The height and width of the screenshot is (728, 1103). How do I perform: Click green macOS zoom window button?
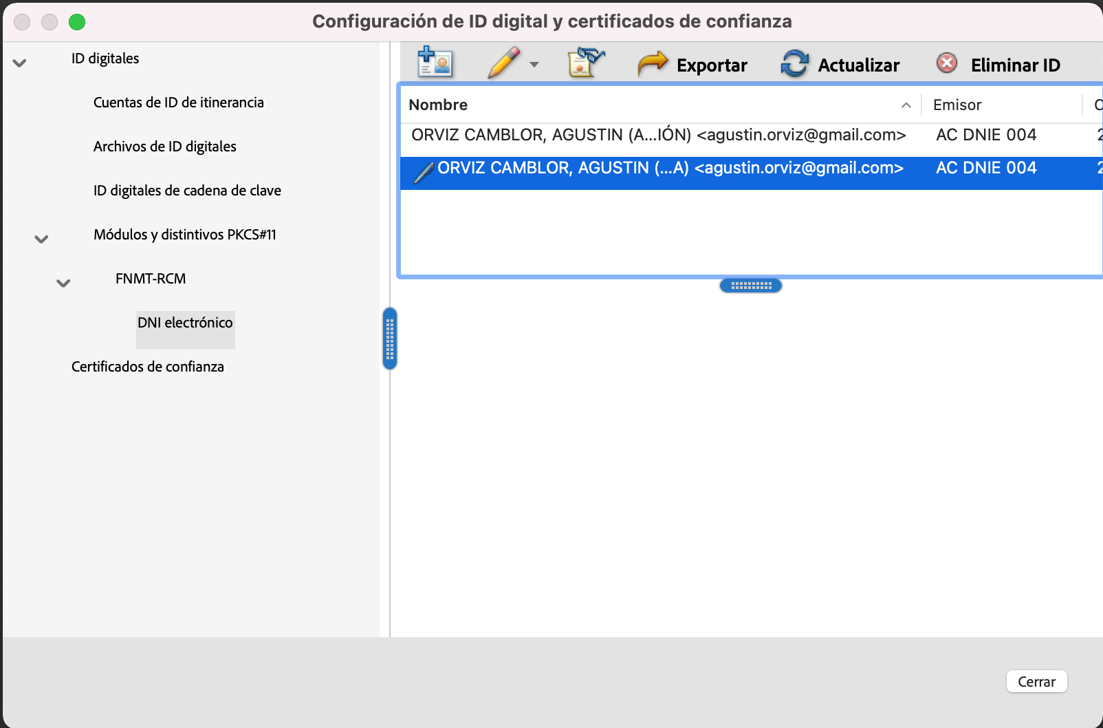(x=77, y=22)
